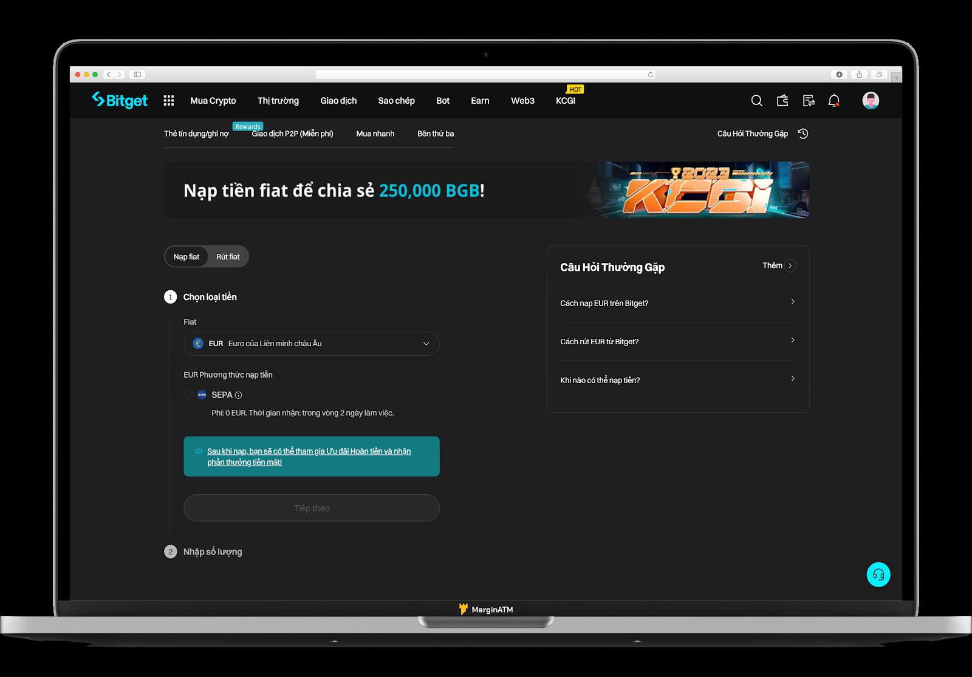Open the customer support headset button
The image size is (972, 677).
tap(878, 574)
